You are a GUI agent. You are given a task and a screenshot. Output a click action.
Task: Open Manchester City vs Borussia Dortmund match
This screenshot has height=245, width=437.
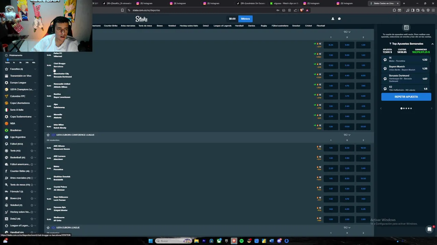click(62, 75)
